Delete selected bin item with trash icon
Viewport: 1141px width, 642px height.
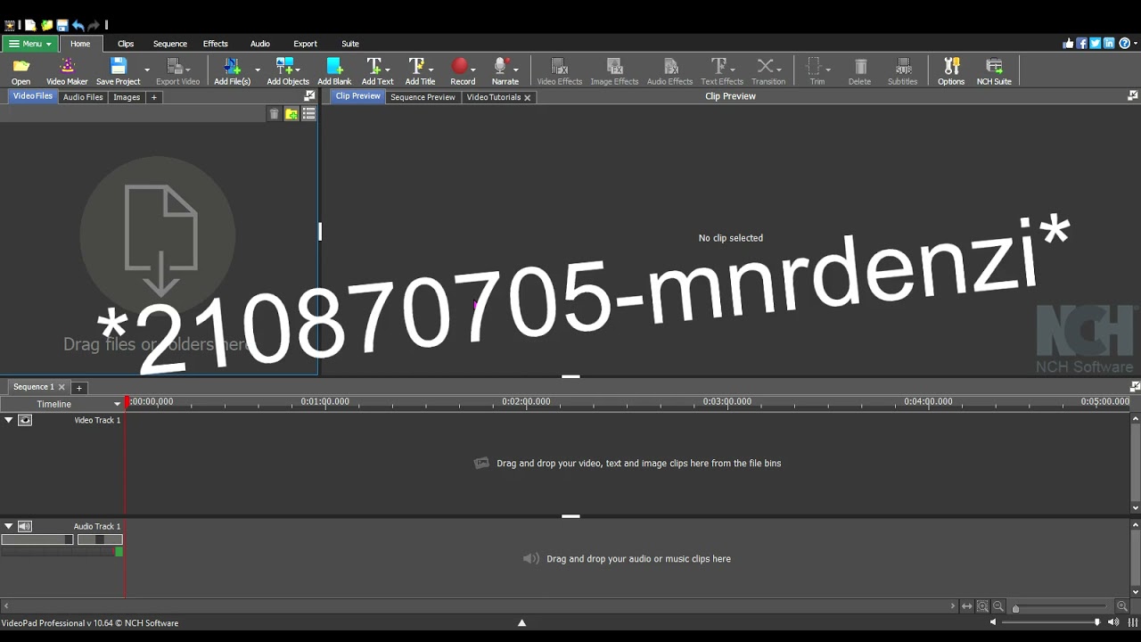274,114
